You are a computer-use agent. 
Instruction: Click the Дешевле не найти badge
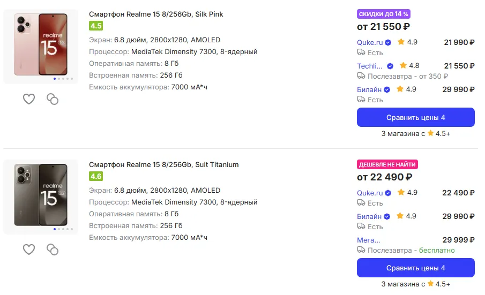pyautogui.click(x=387, y=164)
